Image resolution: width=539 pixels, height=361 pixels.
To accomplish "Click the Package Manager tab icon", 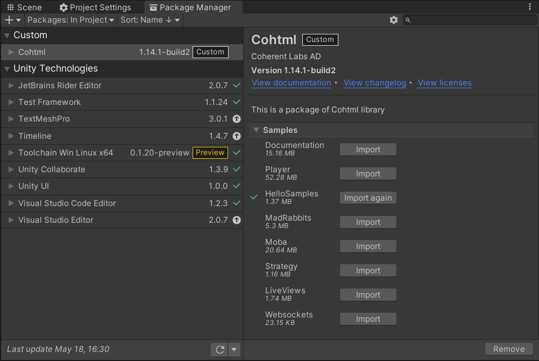I will point(153,8).
